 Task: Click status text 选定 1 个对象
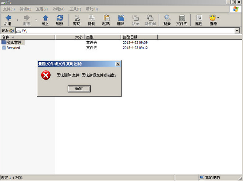coord(12,178)
